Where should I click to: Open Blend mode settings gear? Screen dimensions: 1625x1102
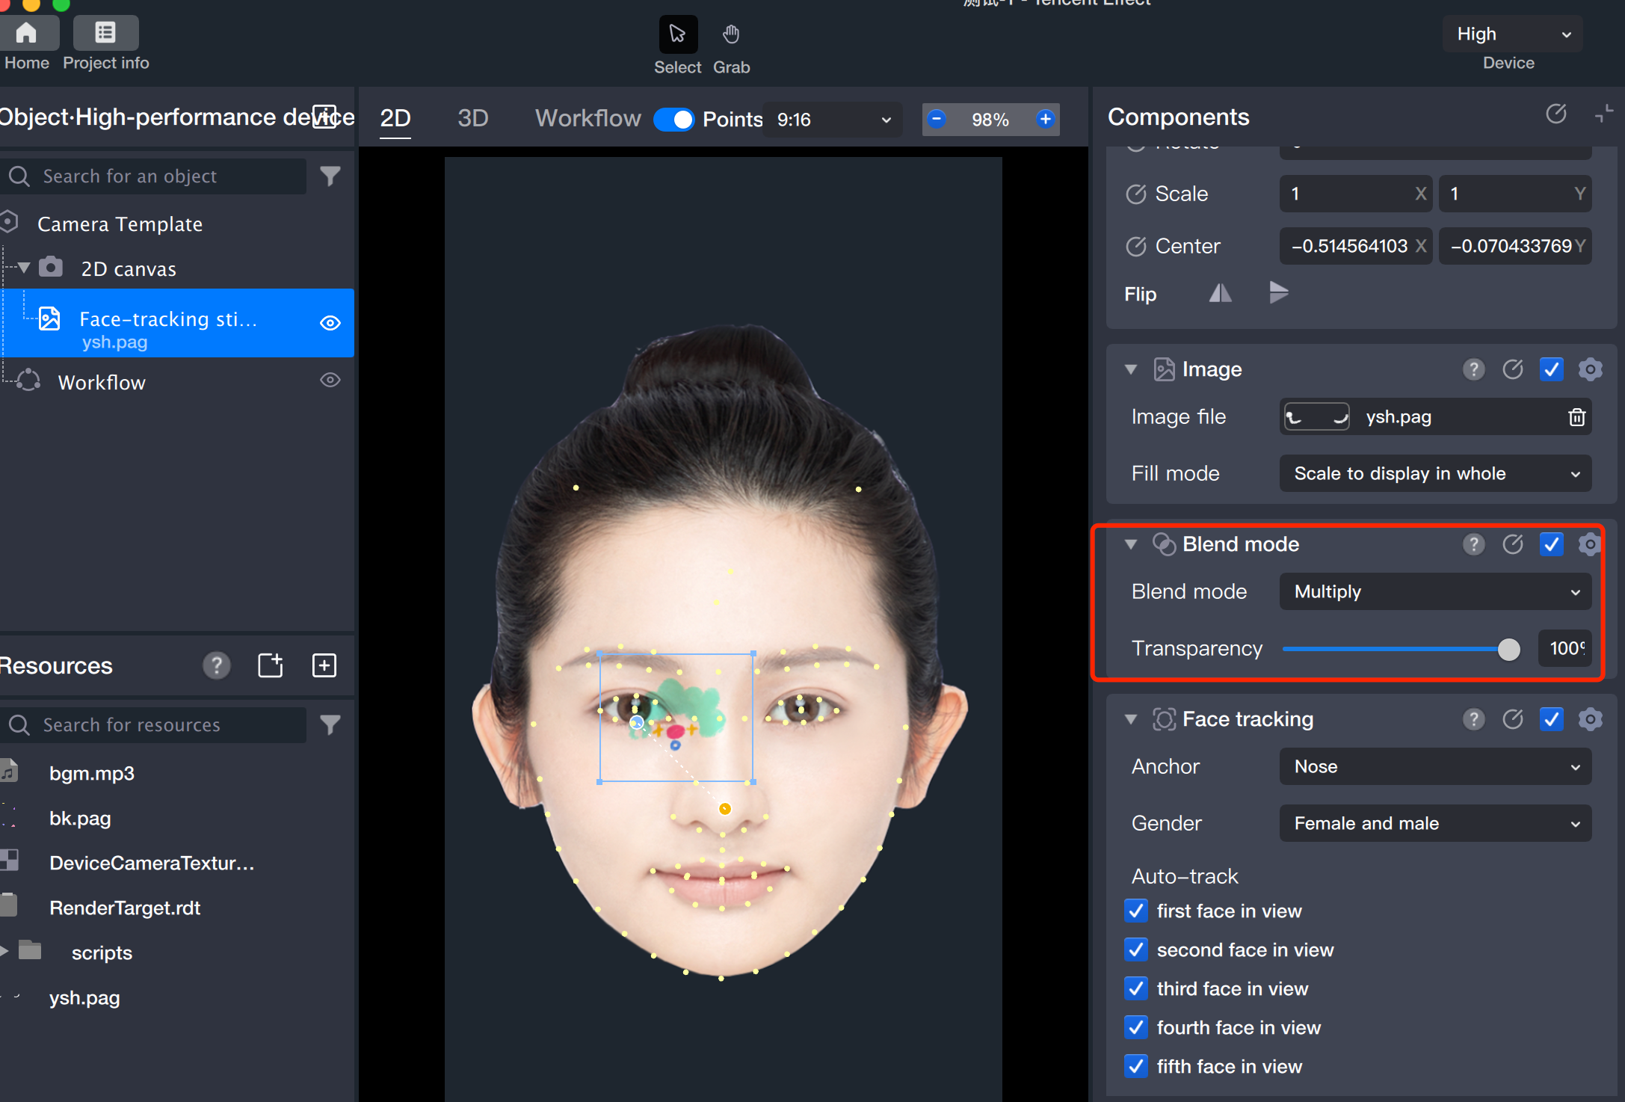tap(1590, 544)
